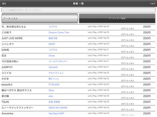157x117 pixels.
Task: Open artist link in the TSUKI row
Action: (54, 102)
